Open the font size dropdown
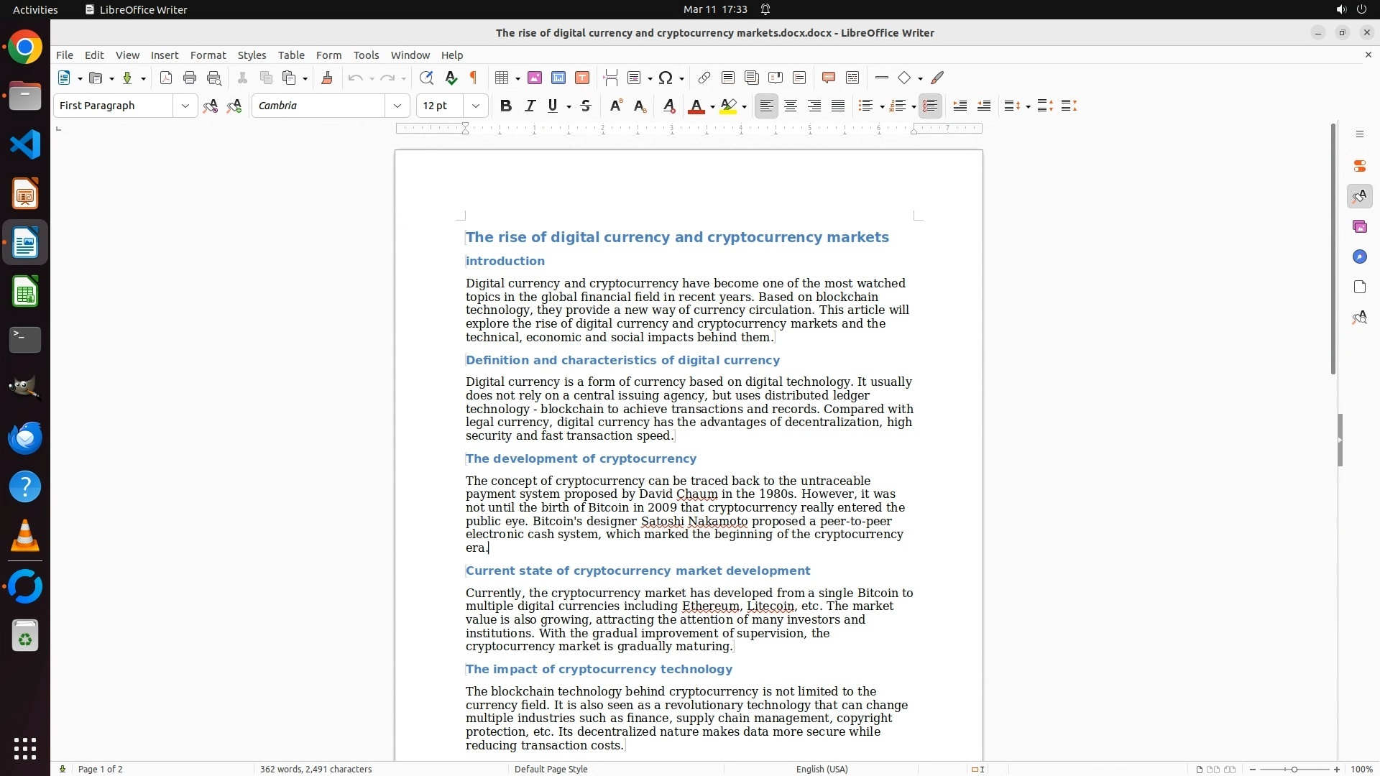This screenshot has height=776, width=1380. tap(475, 106)
